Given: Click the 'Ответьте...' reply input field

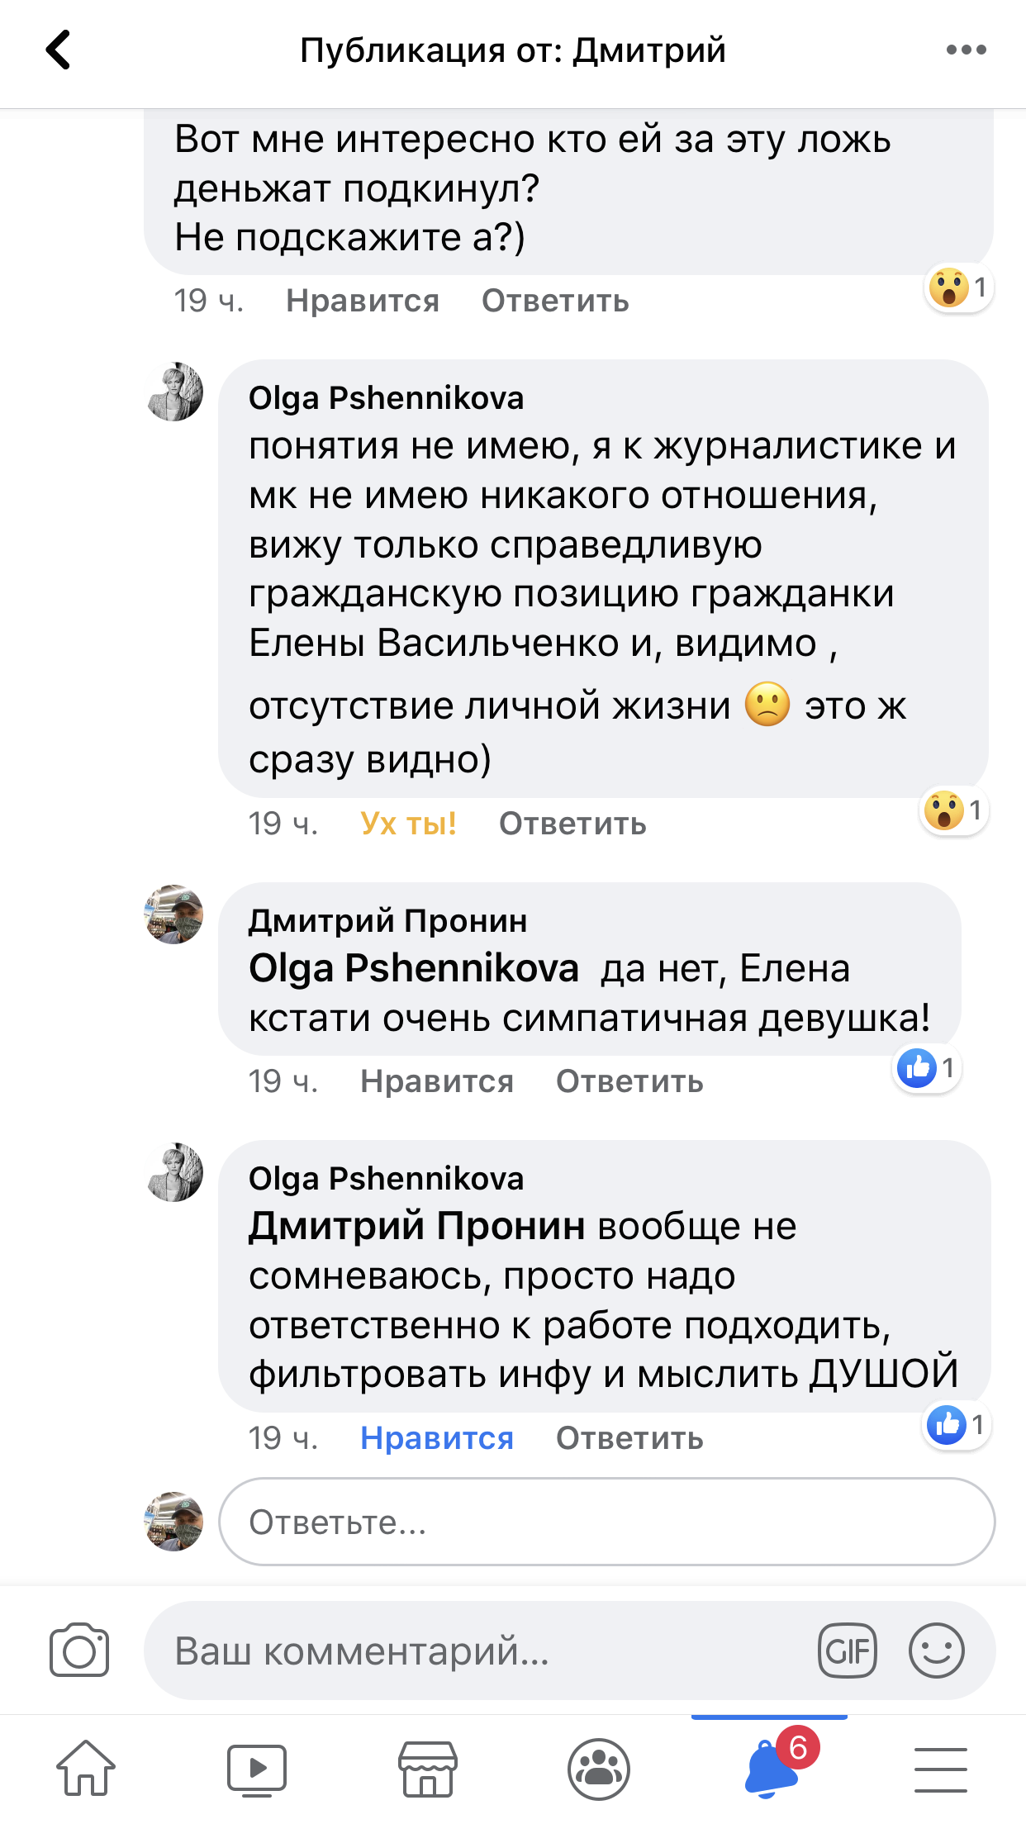Looking at the screenshot, I should tap(606, 1522).
